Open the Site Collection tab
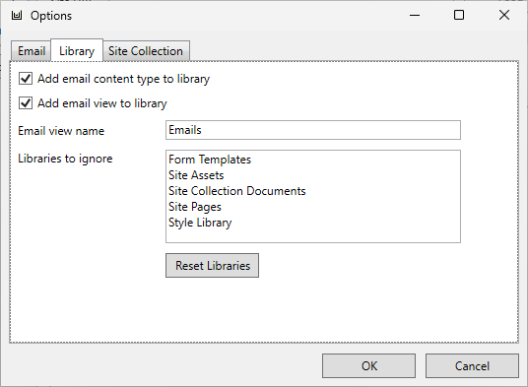 146,51
